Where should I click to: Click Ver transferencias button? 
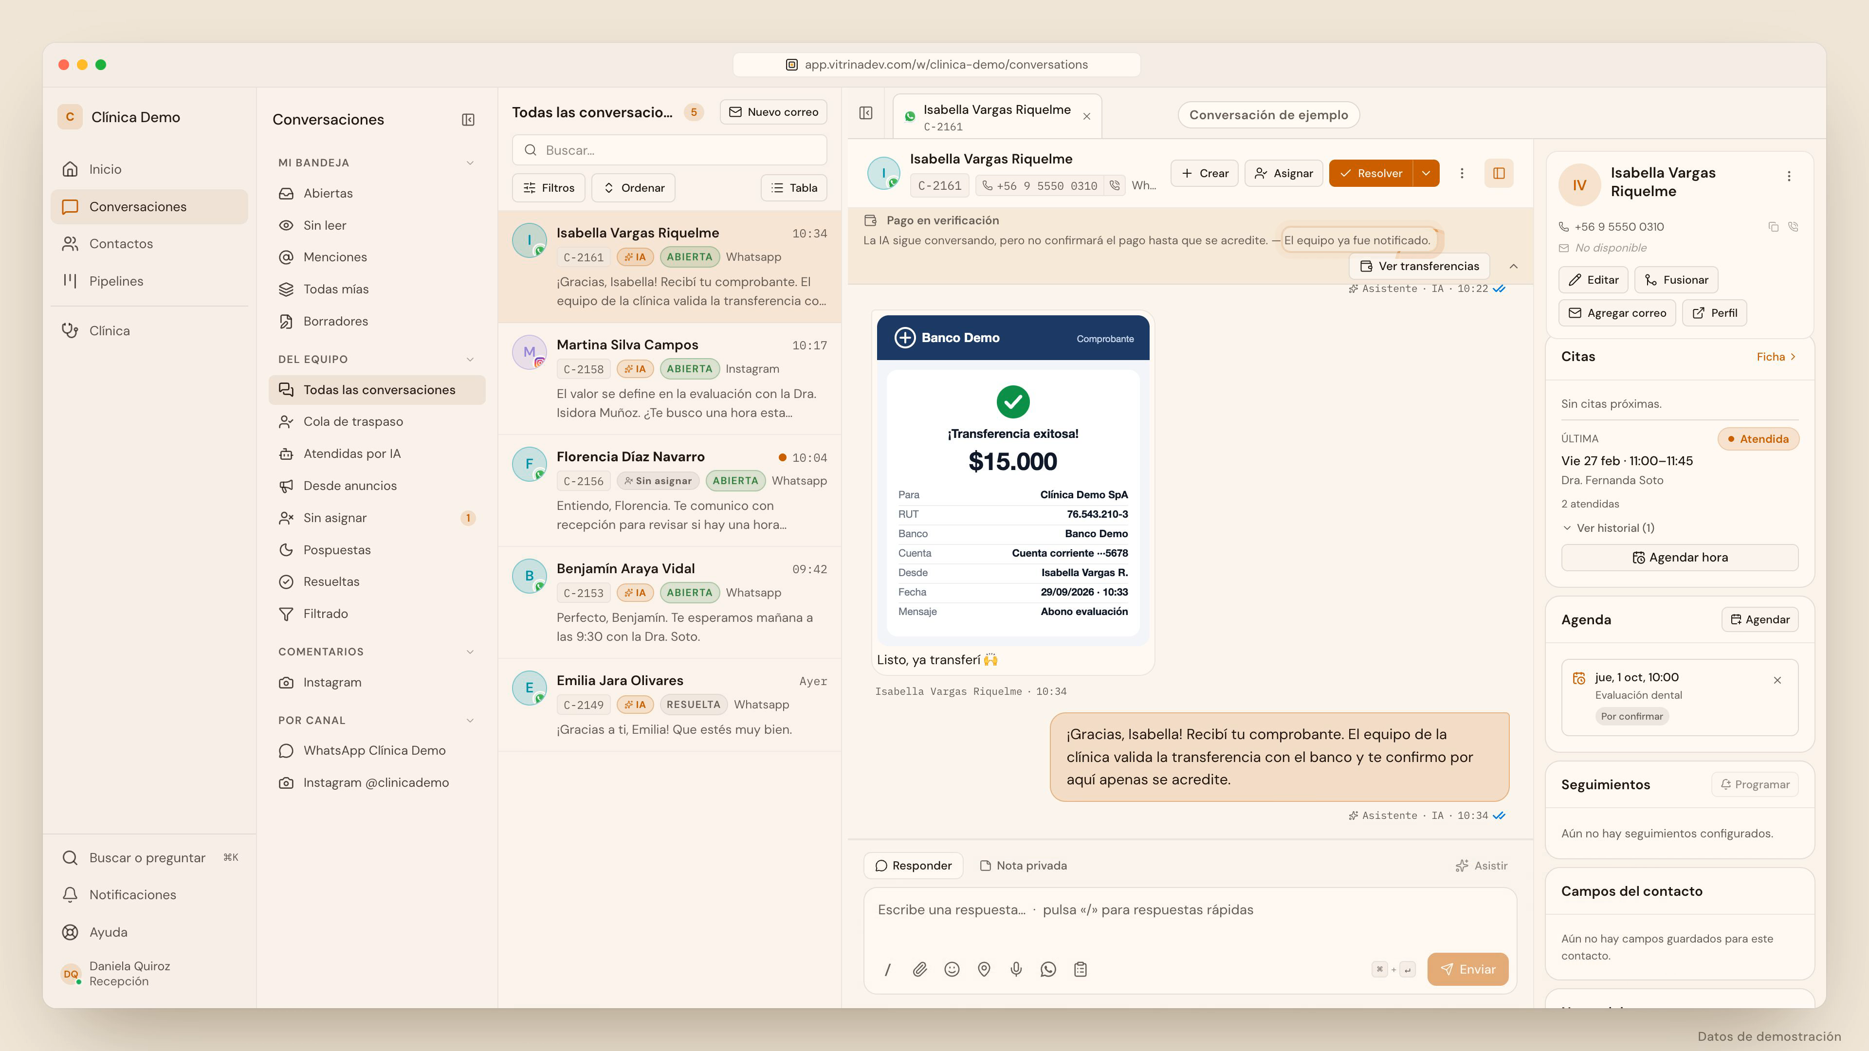[x=1419, y=266]
